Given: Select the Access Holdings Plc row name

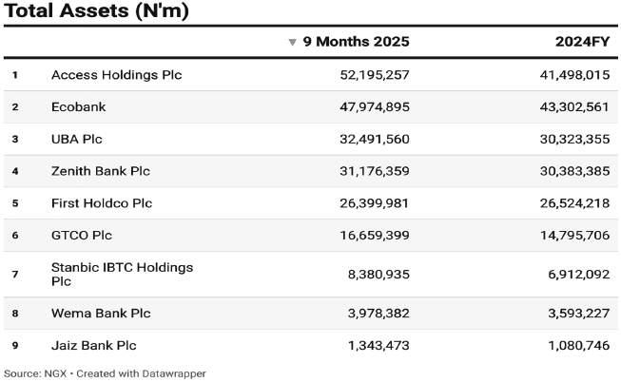Looking at the screenshot, I should point(116,74).
